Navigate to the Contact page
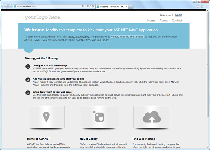 (177, 21)
